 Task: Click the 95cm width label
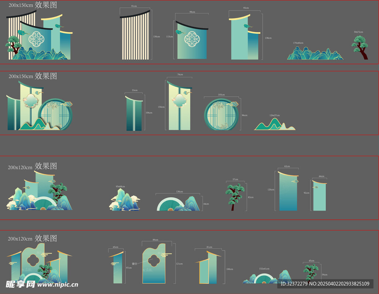(x=246, y=8)
